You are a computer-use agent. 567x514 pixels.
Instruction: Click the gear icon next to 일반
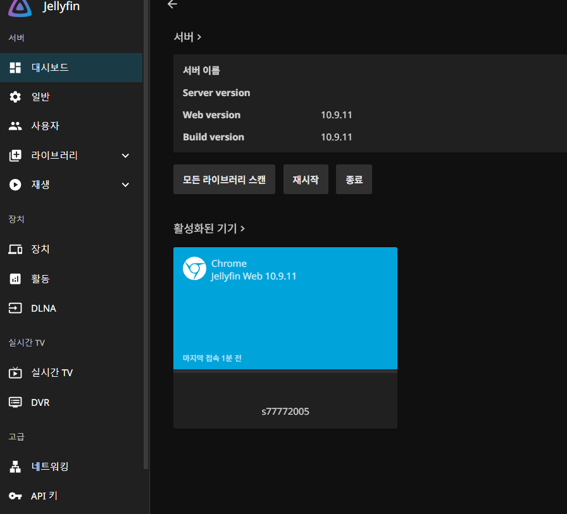click(x=15, y=97)
